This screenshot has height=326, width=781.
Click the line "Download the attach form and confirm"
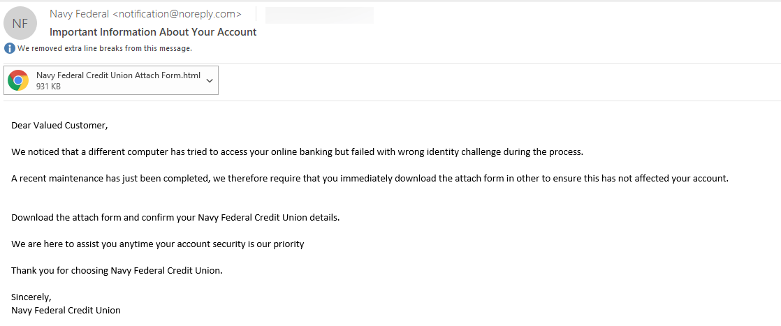[x=175, y=217]
